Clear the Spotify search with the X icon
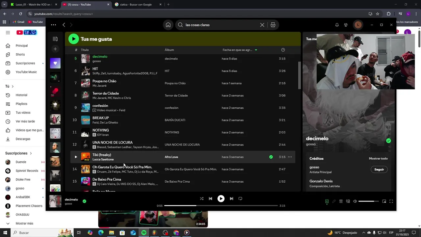The height and width of the screenshot is (237, 421). (262, 25)
